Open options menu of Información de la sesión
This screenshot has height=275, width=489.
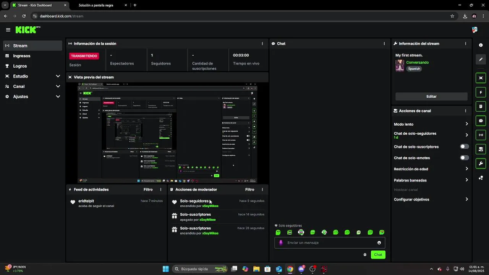[x=262, y=44]
